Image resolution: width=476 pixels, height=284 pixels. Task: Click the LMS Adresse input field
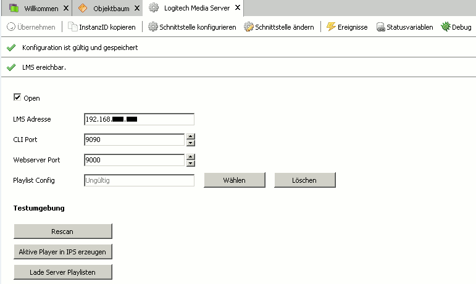pyautogui.click(x=139, y=119)
